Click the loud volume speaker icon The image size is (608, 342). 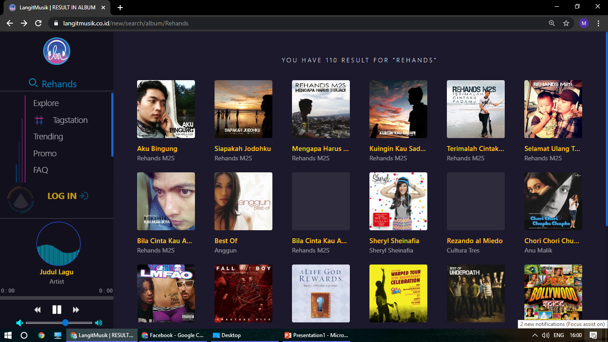(98, 322)
